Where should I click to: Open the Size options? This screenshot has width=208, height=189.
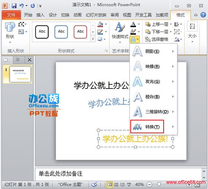(x=192, y=32)
